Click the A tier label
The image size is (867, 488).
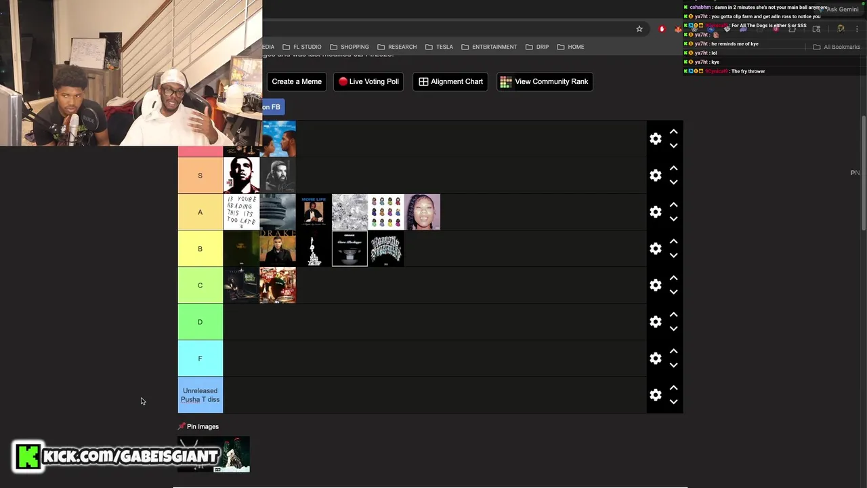click(200, 212)
